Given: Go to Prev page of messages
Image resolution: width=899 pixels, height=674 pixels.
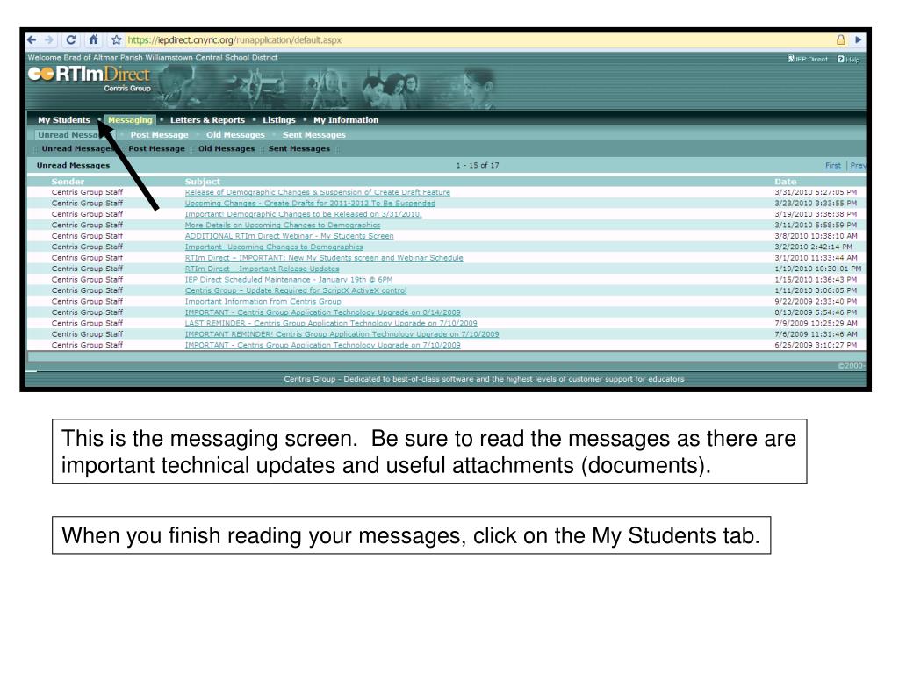Looking at the screenshot, I should [858, 165].
